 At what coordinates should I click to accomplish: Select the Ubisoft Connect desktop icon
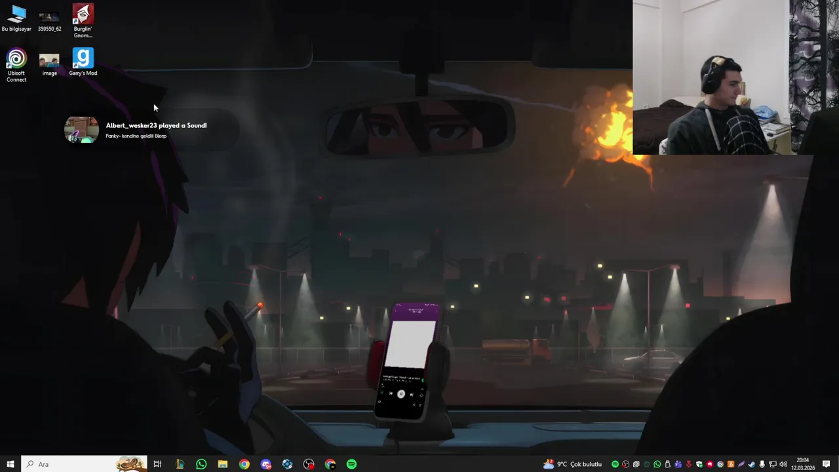(x=16, y=66)
